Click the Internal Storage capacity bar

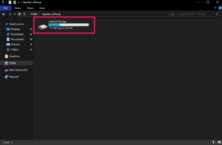pos(68,25)
